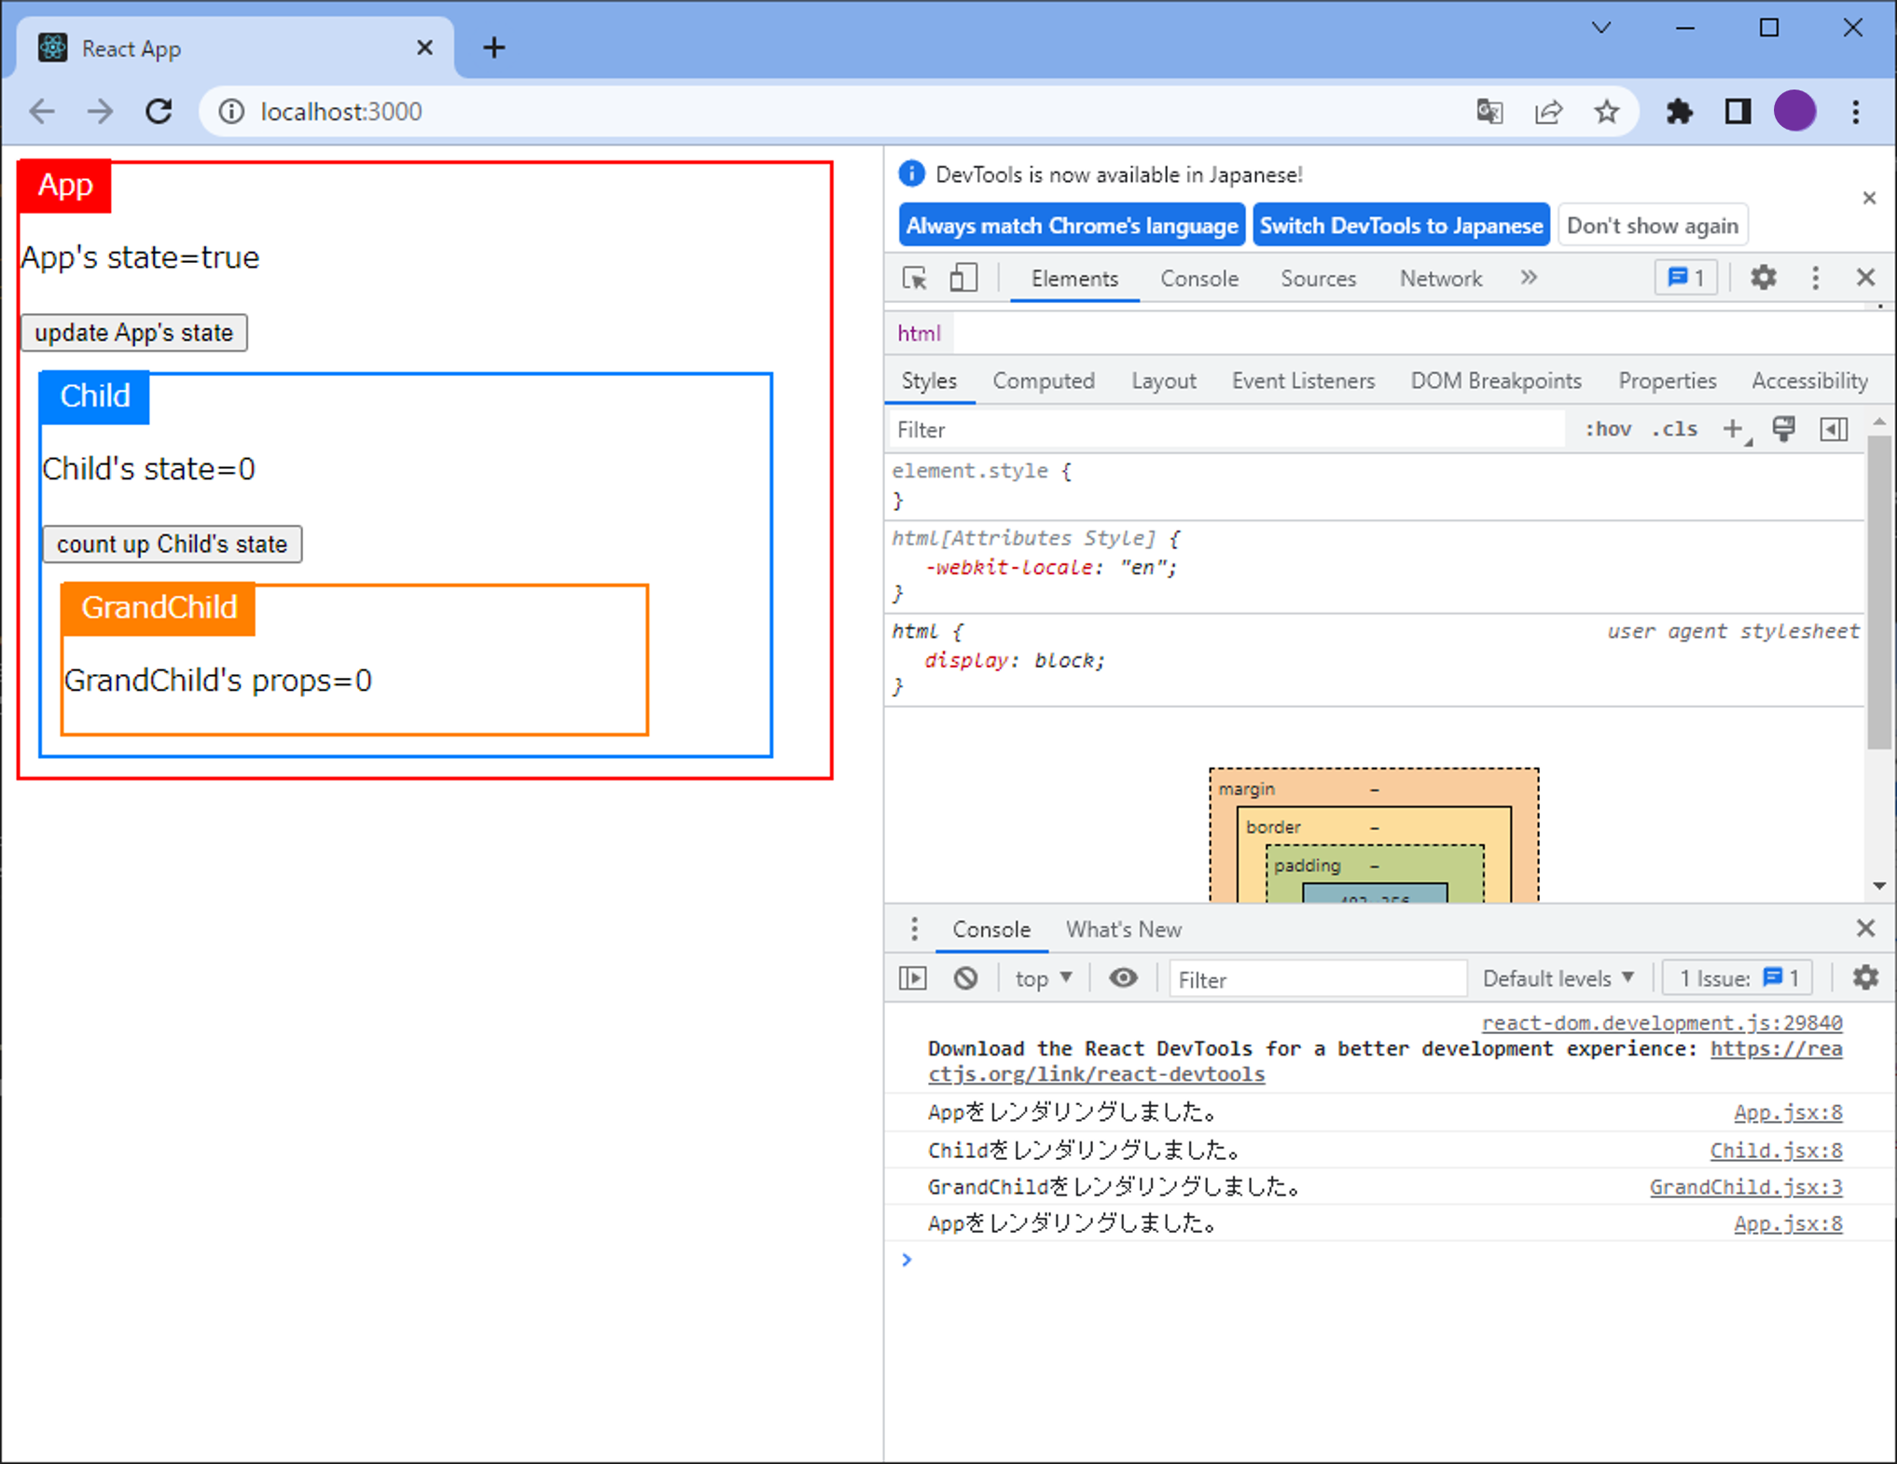Open a new browser tab
Image resolution: width=1897 pixels, height=1464 pixels.
(x=494, y=48)
